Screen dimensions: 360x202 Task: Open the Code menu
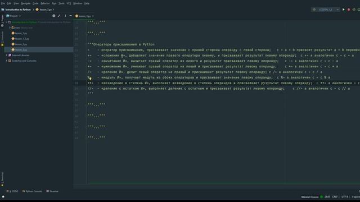35,3
